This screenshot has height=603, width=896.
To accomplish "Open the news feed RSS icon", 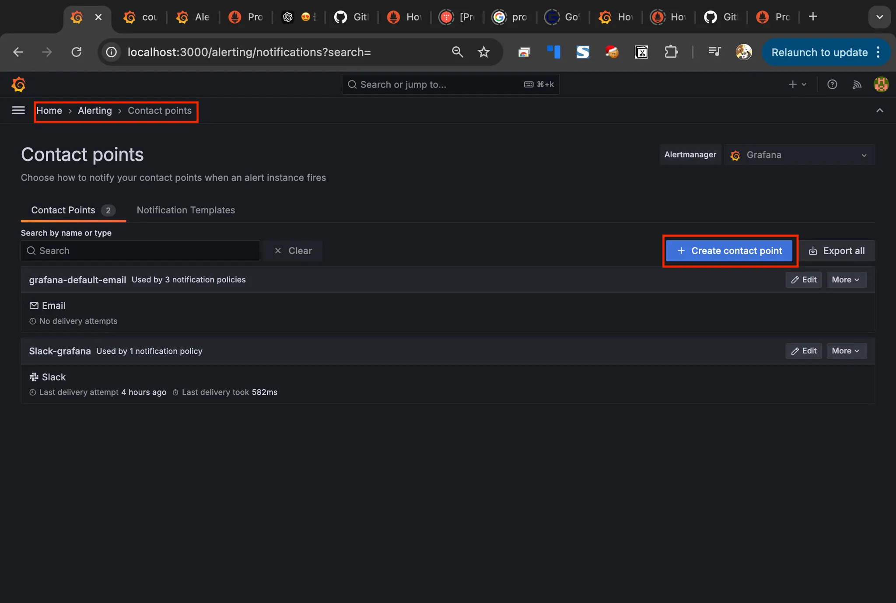I will [x=857, y=84].
